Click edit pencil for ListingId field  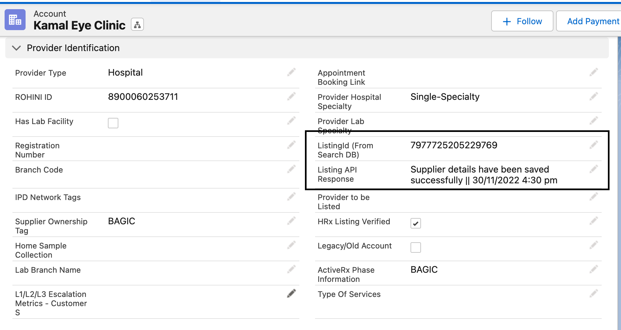click(x=593, y=145)
